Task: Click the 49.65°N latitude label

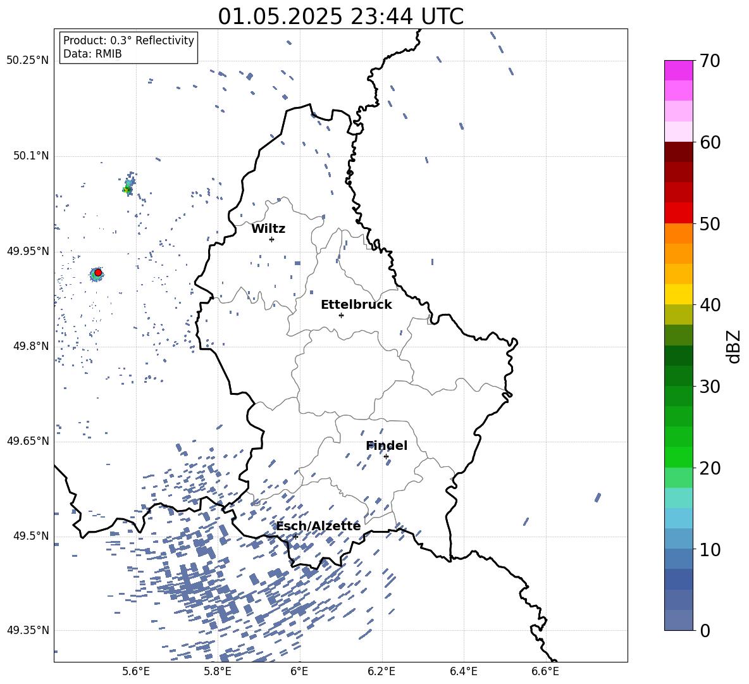Action: coord(28,440)
